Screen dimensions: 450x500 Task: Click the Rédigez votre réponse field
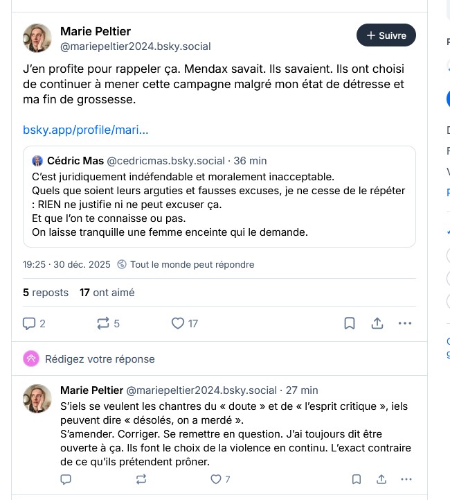pyautogui.click(x=100, y=359)
